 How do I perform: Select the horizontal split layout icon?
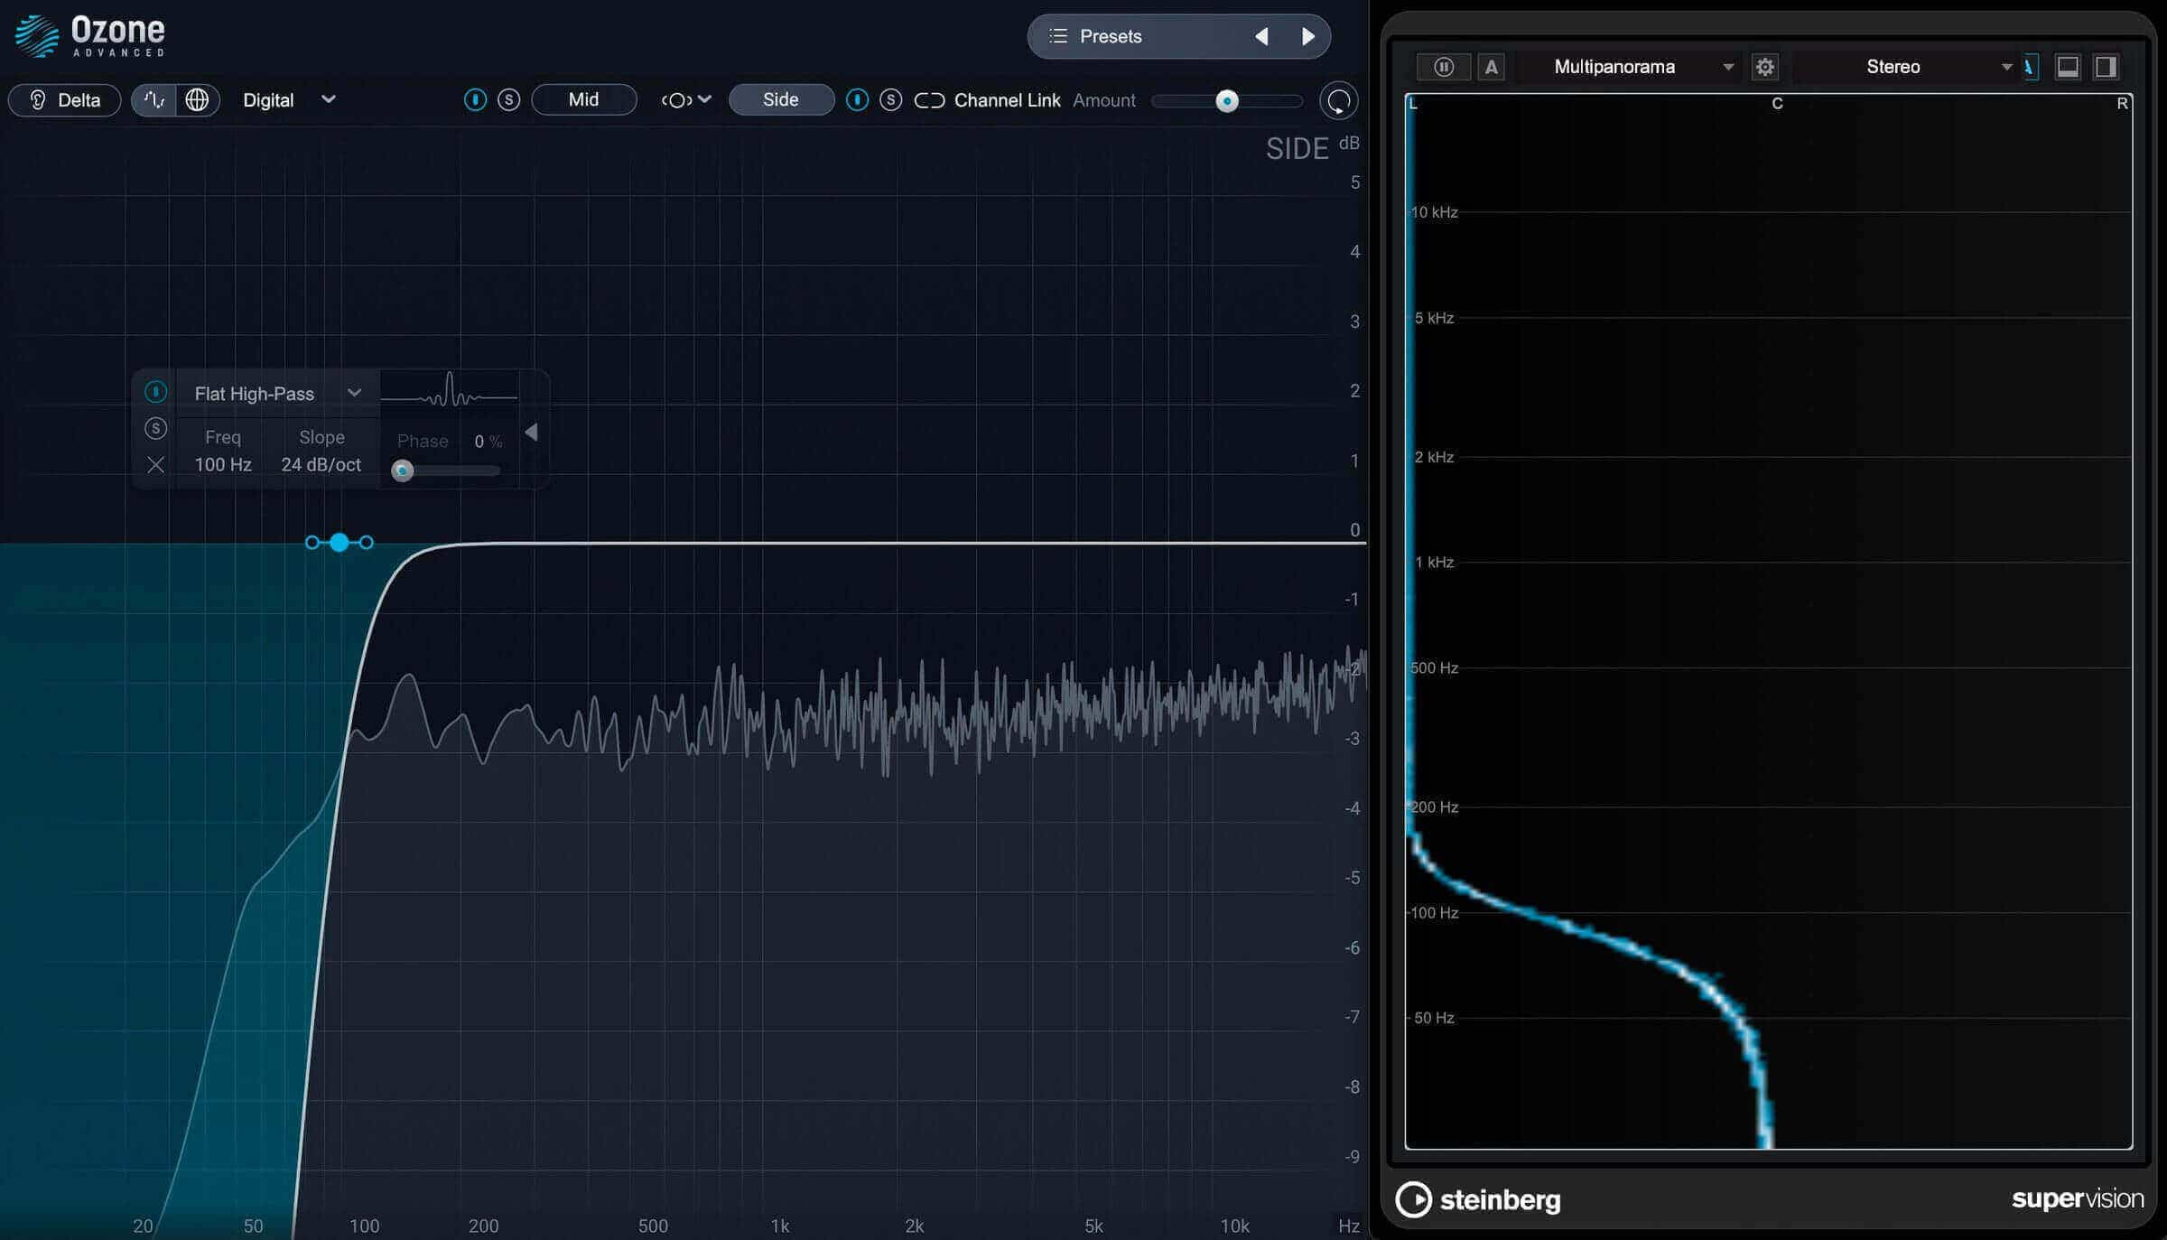(2068, 67)
